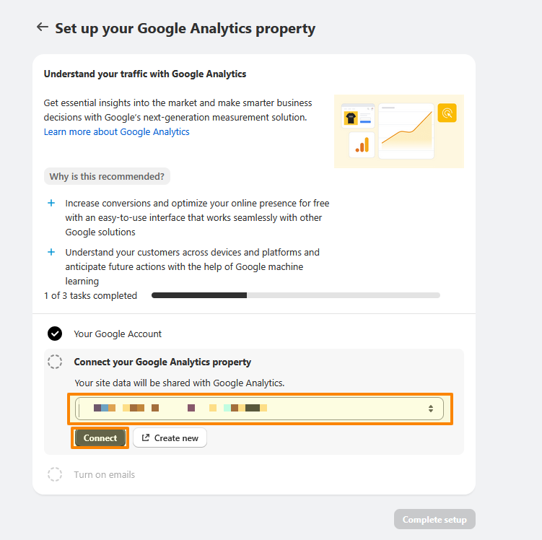Click the dashed circle beside Turn on emails

[55, 474]
